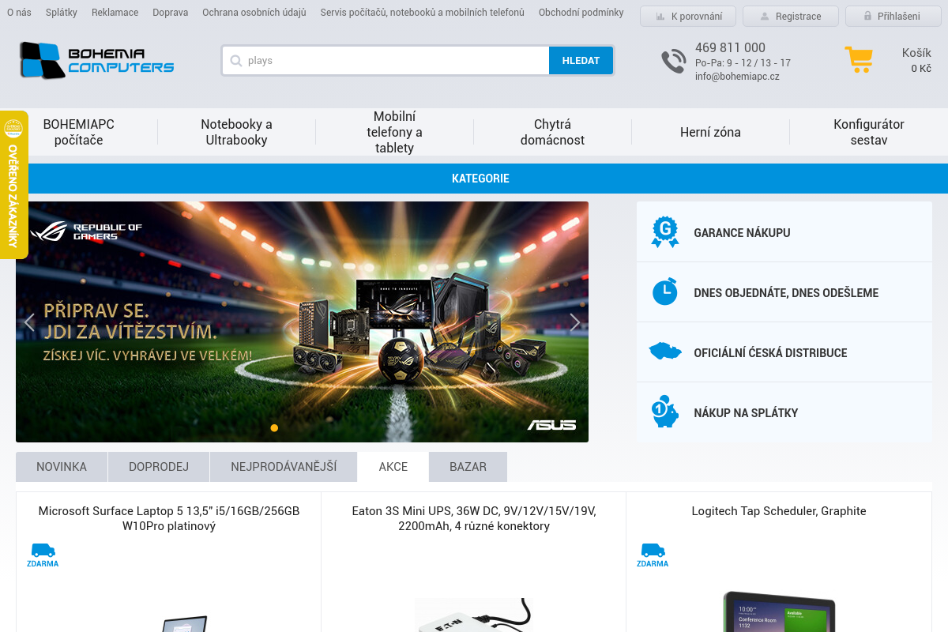The image size is (948, 632).
Task: Open Notebooky a Ultrabooky menu
Action: (237, 132)
